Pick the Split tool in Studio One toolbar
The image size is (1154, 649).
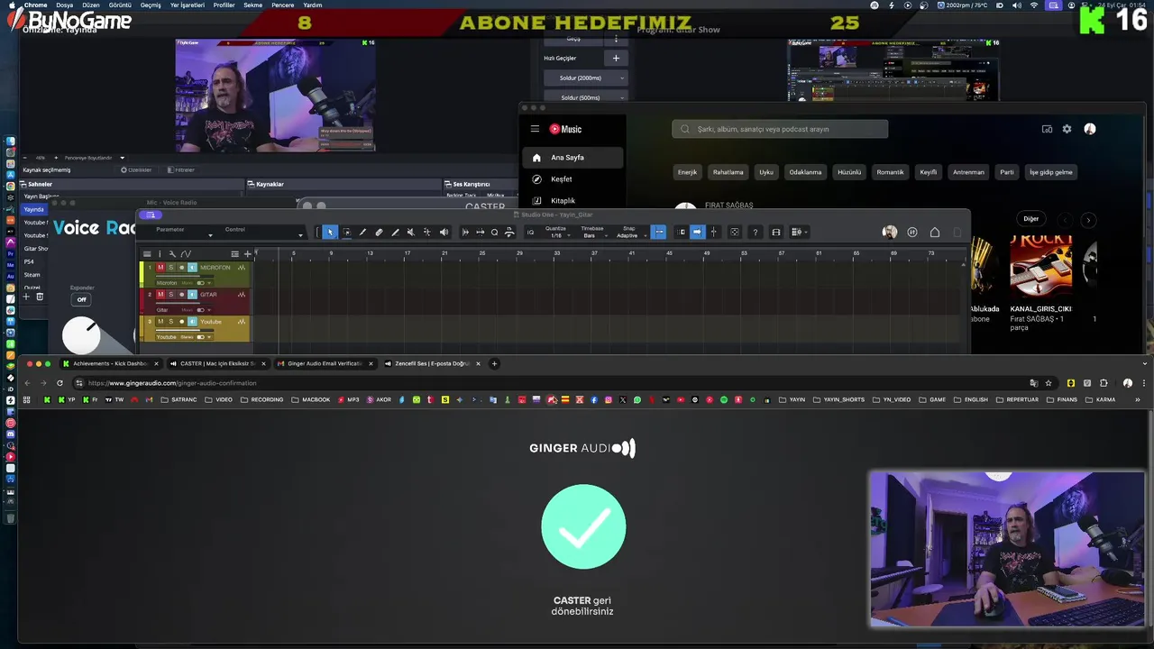coord(362,232)
